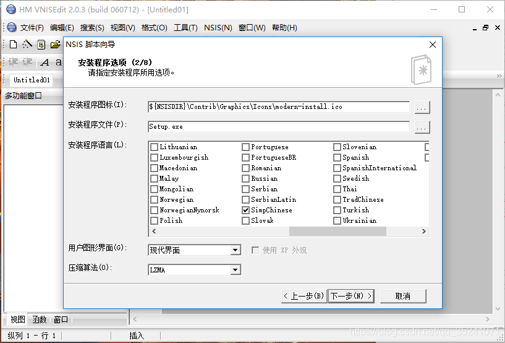Switch to the Untitled01 document tab
Image resolution: width=505 pixels, height=343 pixels.
pos(32,80)
